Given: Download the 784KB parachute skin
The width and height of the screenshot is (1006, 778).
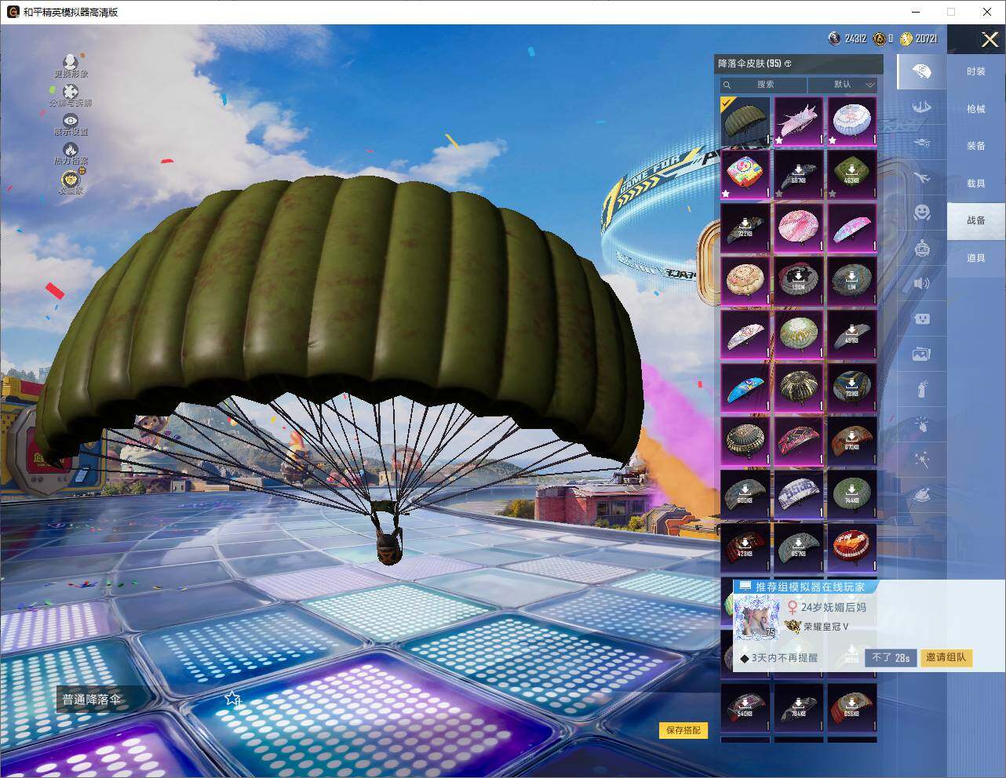Looking at the screenshot, I should (x=799, y=707).
